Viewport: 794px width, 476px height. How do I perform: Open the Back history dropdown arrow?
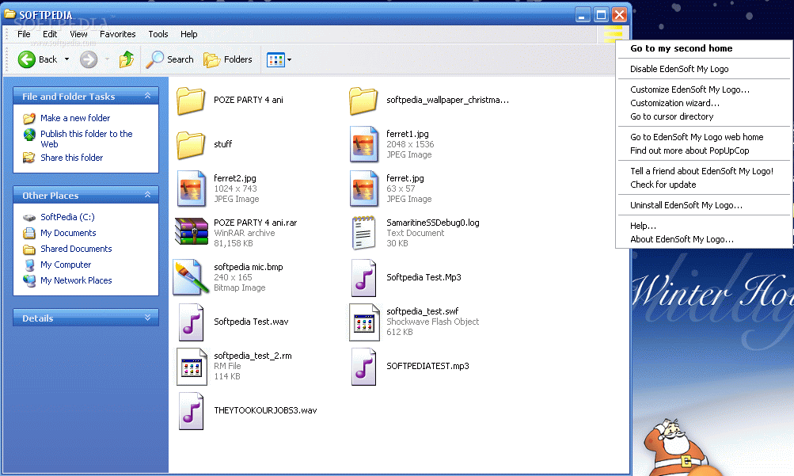pos(66,59)
